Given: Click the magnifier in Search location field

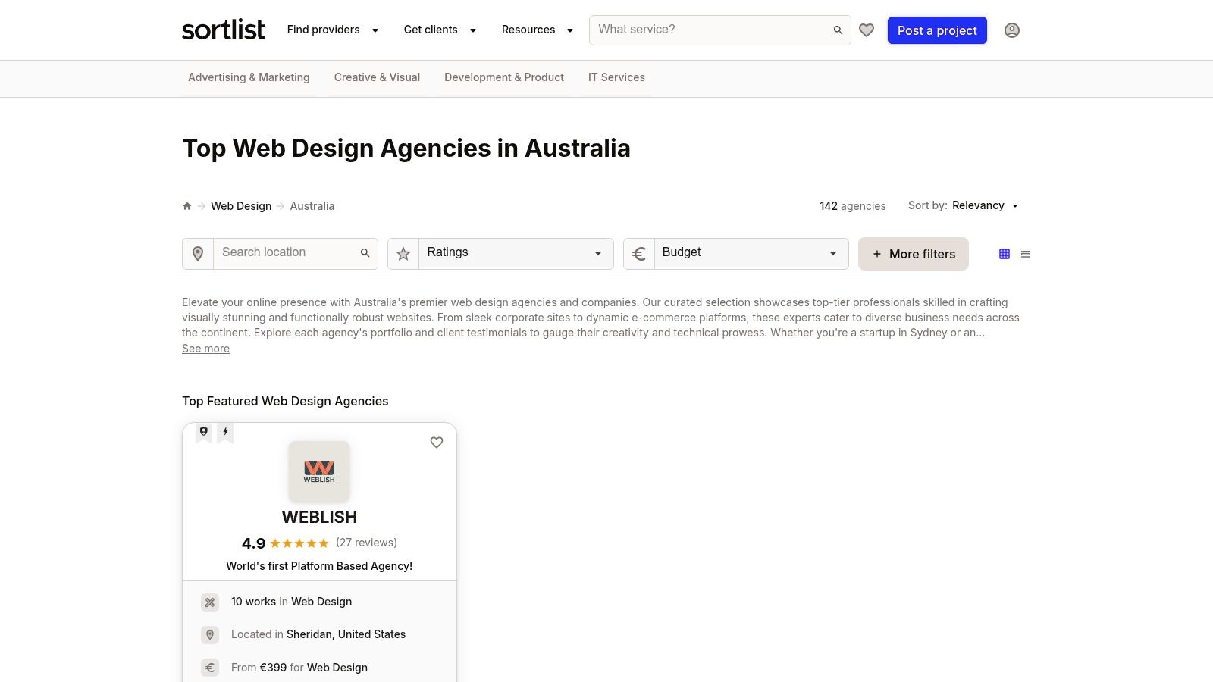Looking at the screenshot, I should coord(365,253).
